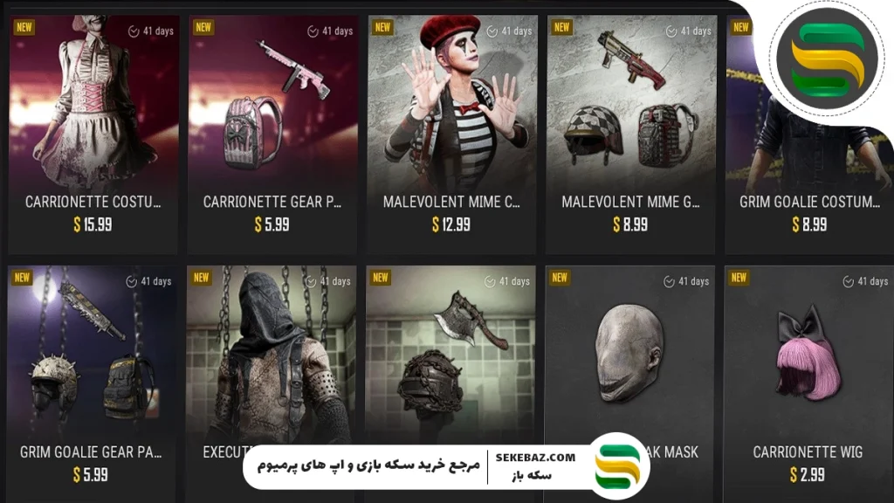The height and width of the screenshot is (503, 894).
Task: Open the Carrionette Costume item card
Action: pyautogui.click(x=93, y=134)
